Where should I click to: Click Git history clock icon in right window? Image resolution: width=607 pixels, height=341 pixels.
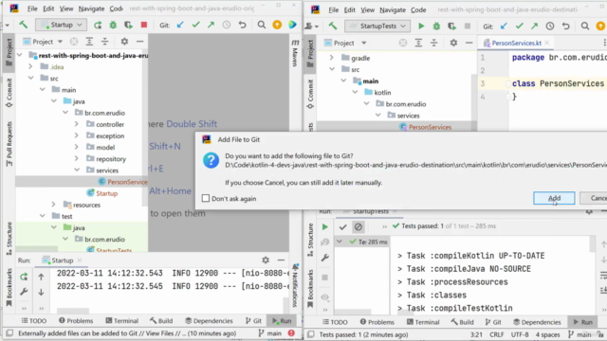coord(550,26)
